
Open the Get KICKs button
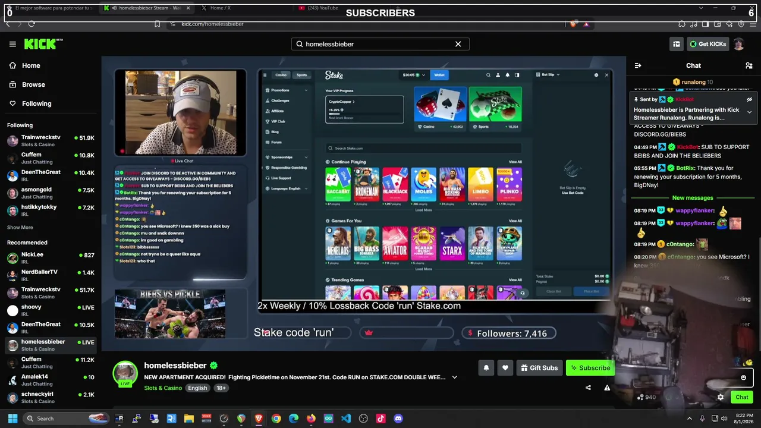(707, 44)
